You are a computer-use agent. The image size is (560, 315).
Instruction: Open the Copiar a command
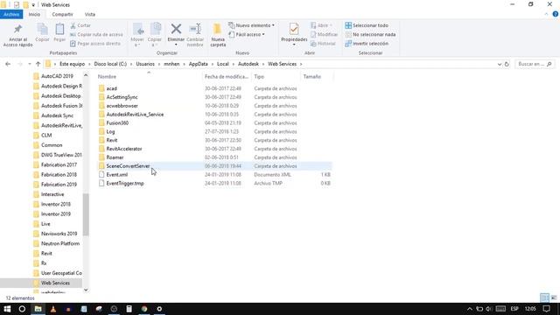(155, 35)
